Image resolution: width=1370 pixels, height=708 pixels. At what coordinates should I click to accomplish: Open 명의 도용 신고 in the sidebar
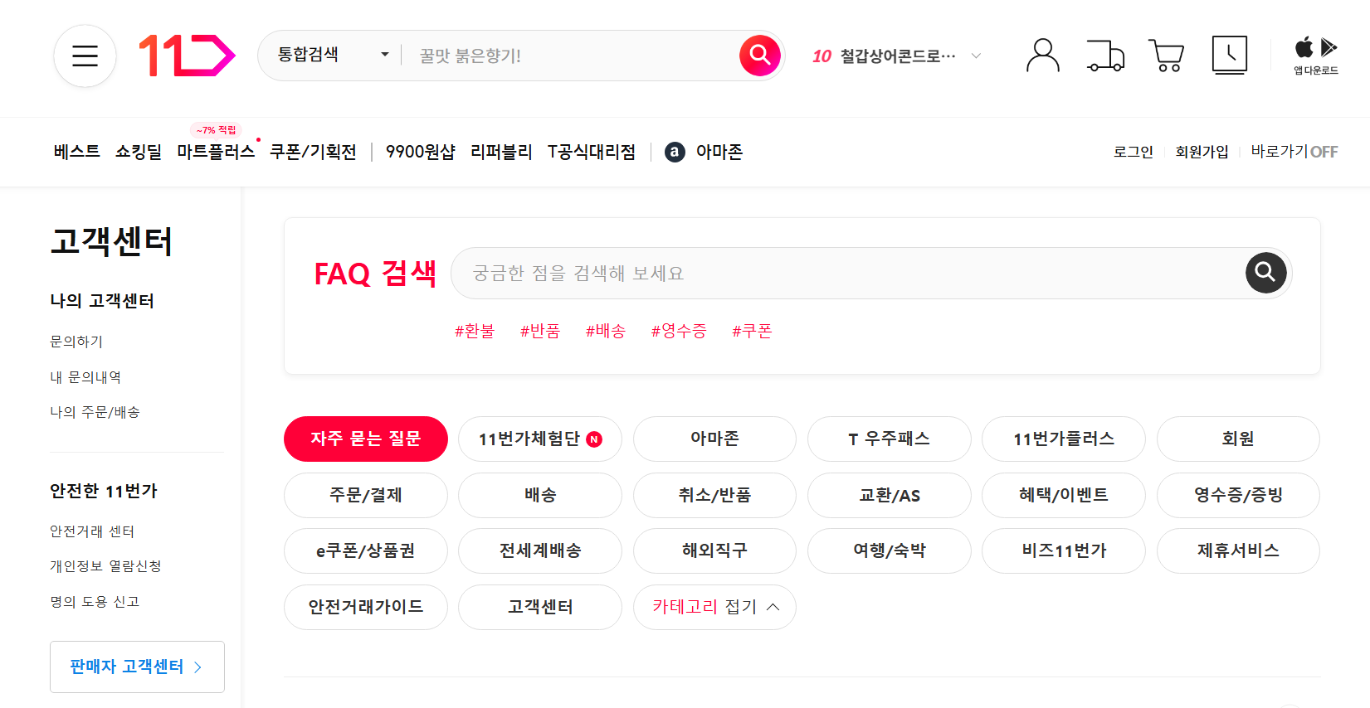click(x=95, y=602)
